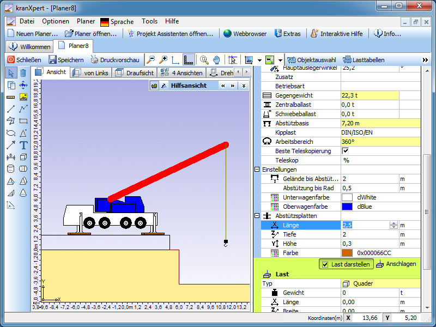Image resolution: width=436 pixels, height=327 pixels.
Task: Uncheck the Last darstellen checkbox
Action: click(325, 264)
